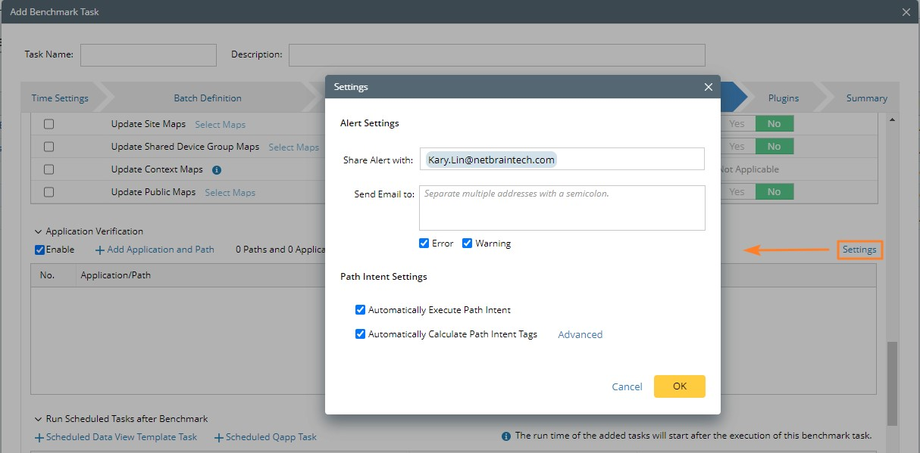
Task: Uncheck the Warning alert checkbox
Action: tap(468, 244)
